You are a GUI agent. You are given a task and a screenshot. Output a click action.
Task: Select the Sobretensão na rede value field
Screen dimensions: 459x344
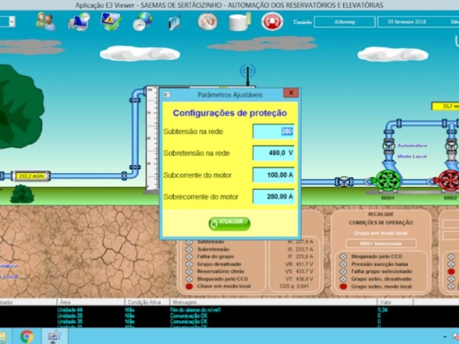pyautogui.click(x=274, y=153)
